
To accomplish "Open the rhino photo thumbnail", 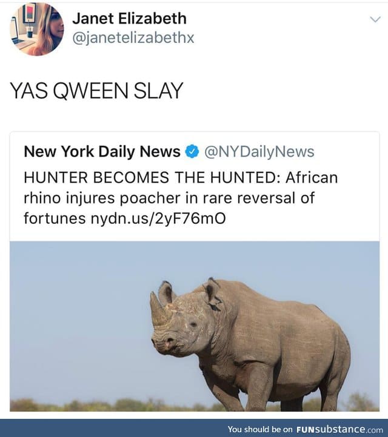I will pyautogui.click(x=195, y=326).
